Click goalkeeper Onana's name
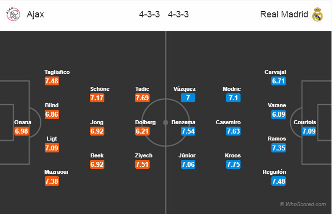 (x=22, y=122)
